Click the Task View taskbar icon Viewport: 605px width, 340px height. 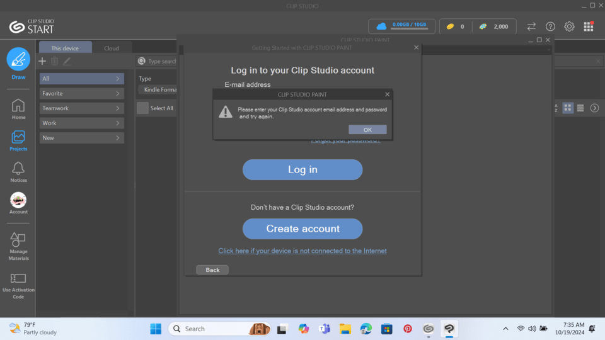tap(282, 329)
